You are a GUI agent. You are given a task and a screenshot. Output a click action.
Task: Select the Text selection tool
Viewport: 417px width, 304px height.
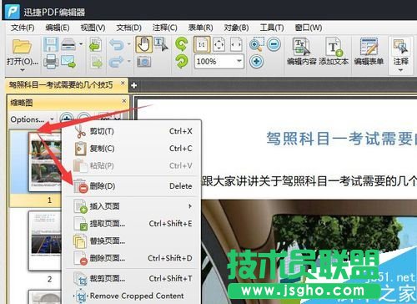tap(161, 44)
